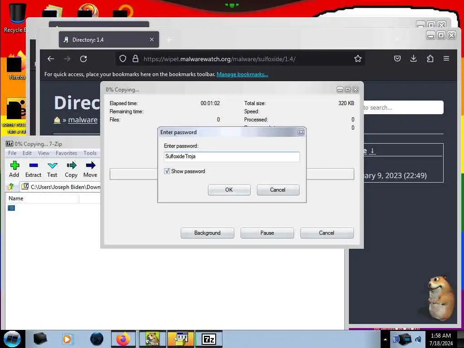Viewport: 464px width, 348px height.
Task: Close the Directory: 1.4 tab
Action: [x=151, y=39]
